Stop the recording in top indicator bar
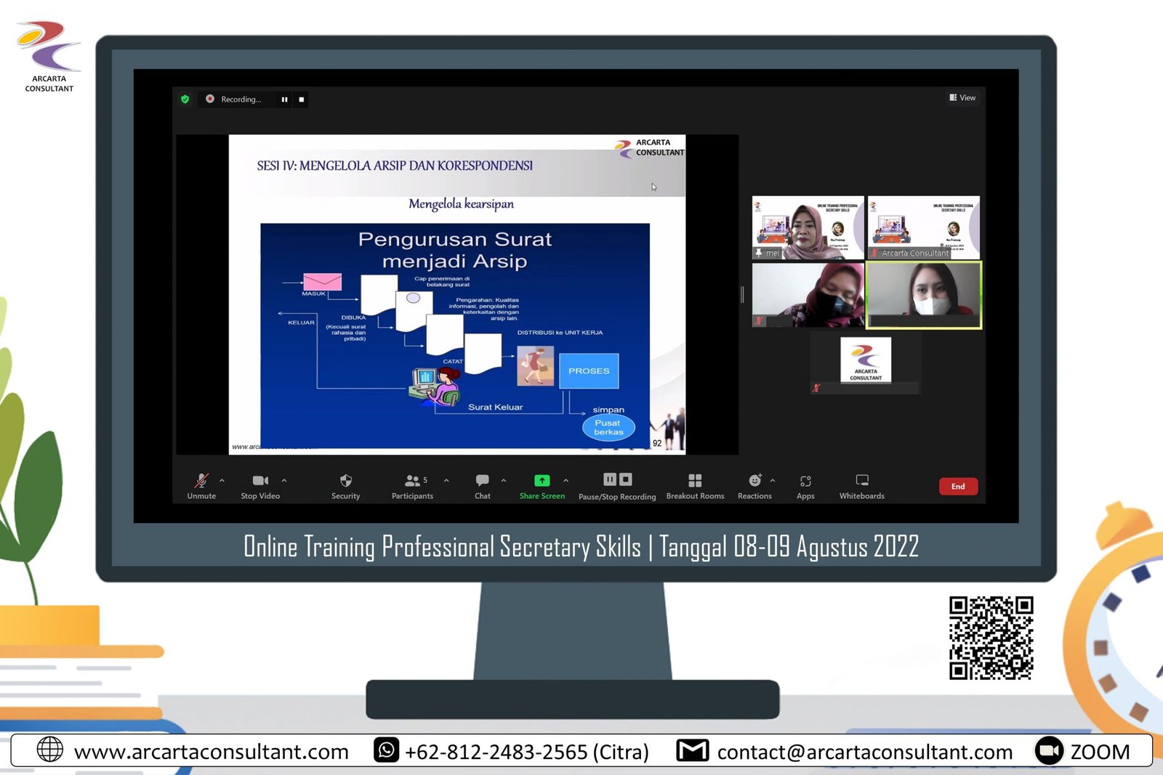This screenshot has height=775, width=1163. point(301,100)
